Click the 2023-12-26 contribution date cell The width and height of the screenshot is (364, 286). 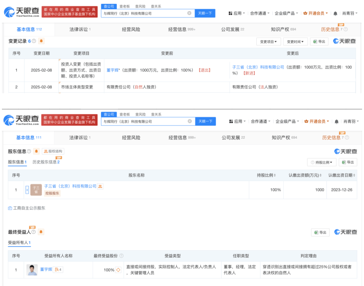(341, 190)
